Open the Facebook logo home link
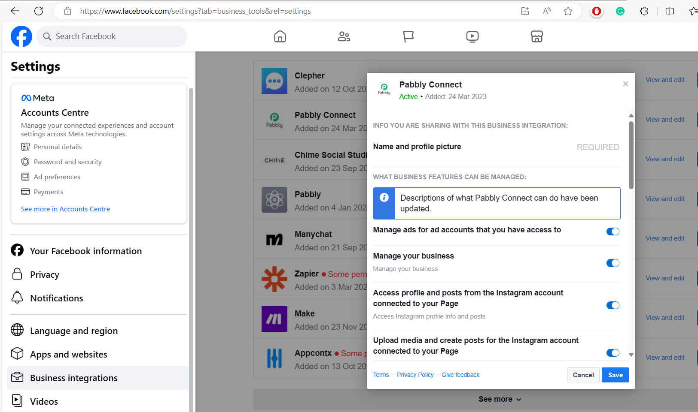 pyautogui.click(x=21, y=36)
